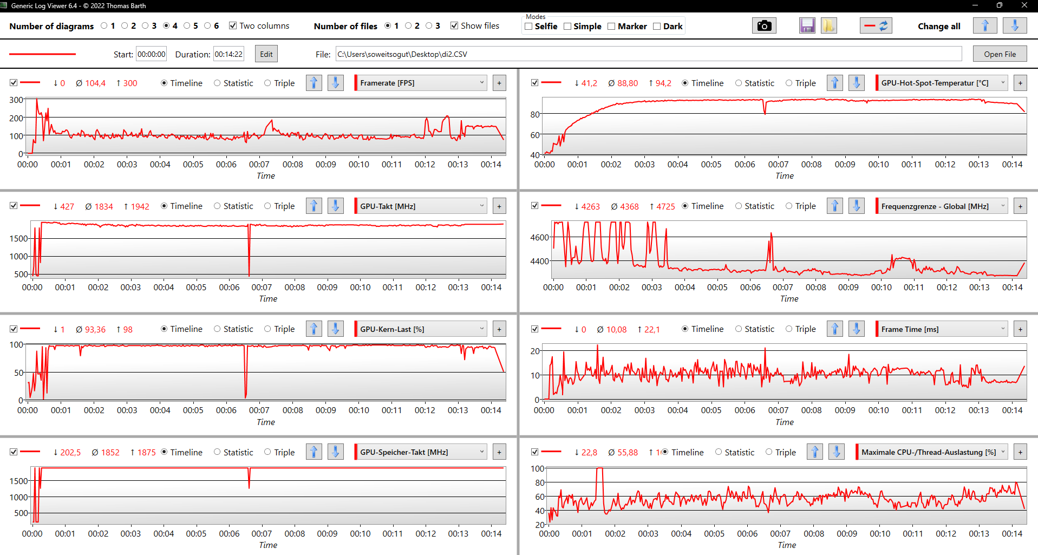
Task: Move Frame Time diagram up with arrow
Action: click(835, 329)
